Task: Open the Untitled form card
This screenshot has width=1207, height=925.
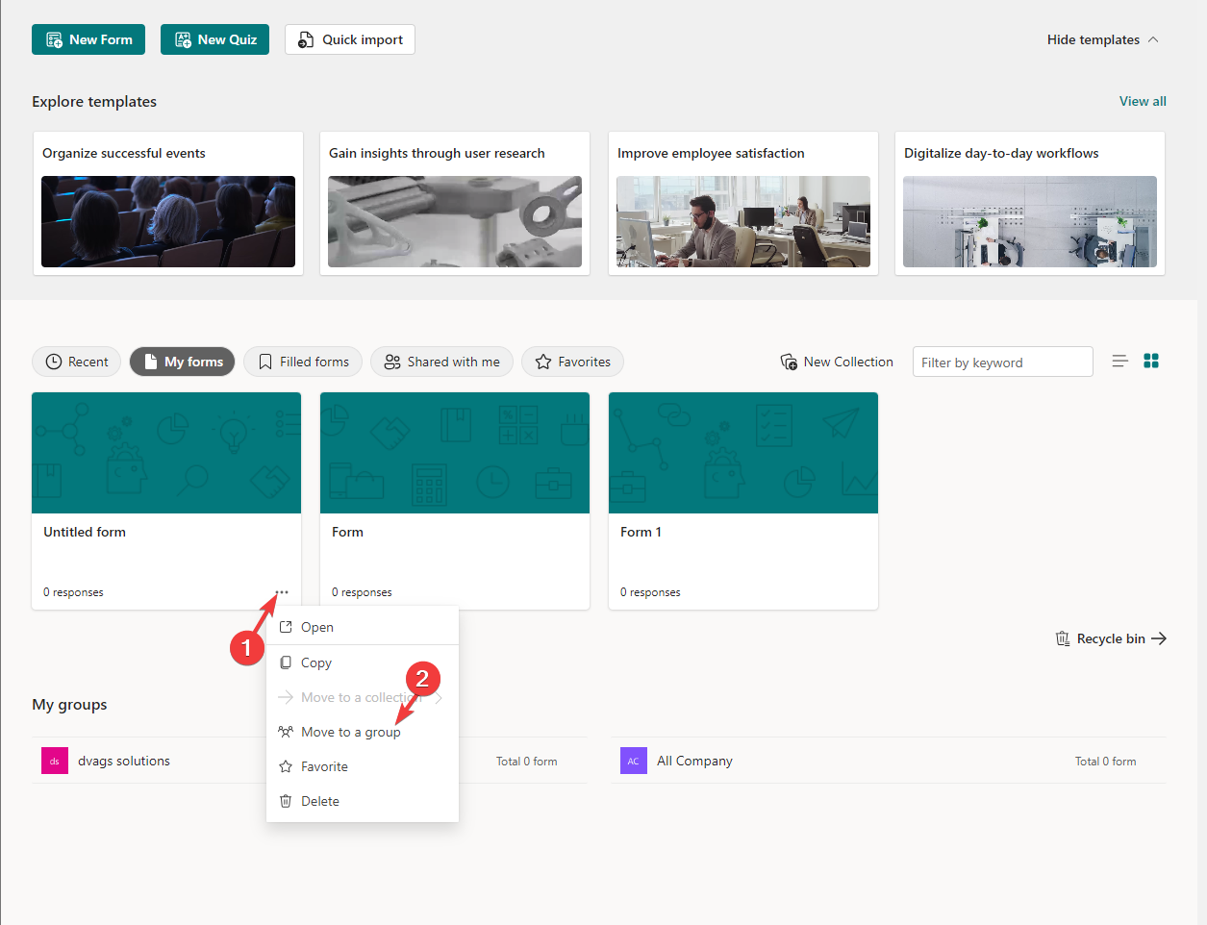Action: (x=166, y=501)
